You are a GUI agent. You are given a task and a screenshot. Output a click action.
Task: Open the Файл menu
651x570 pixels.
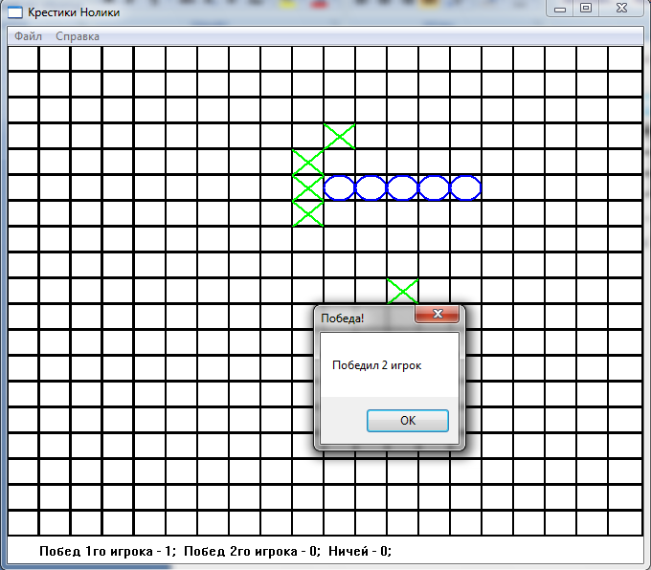click(x=28, y=36)
